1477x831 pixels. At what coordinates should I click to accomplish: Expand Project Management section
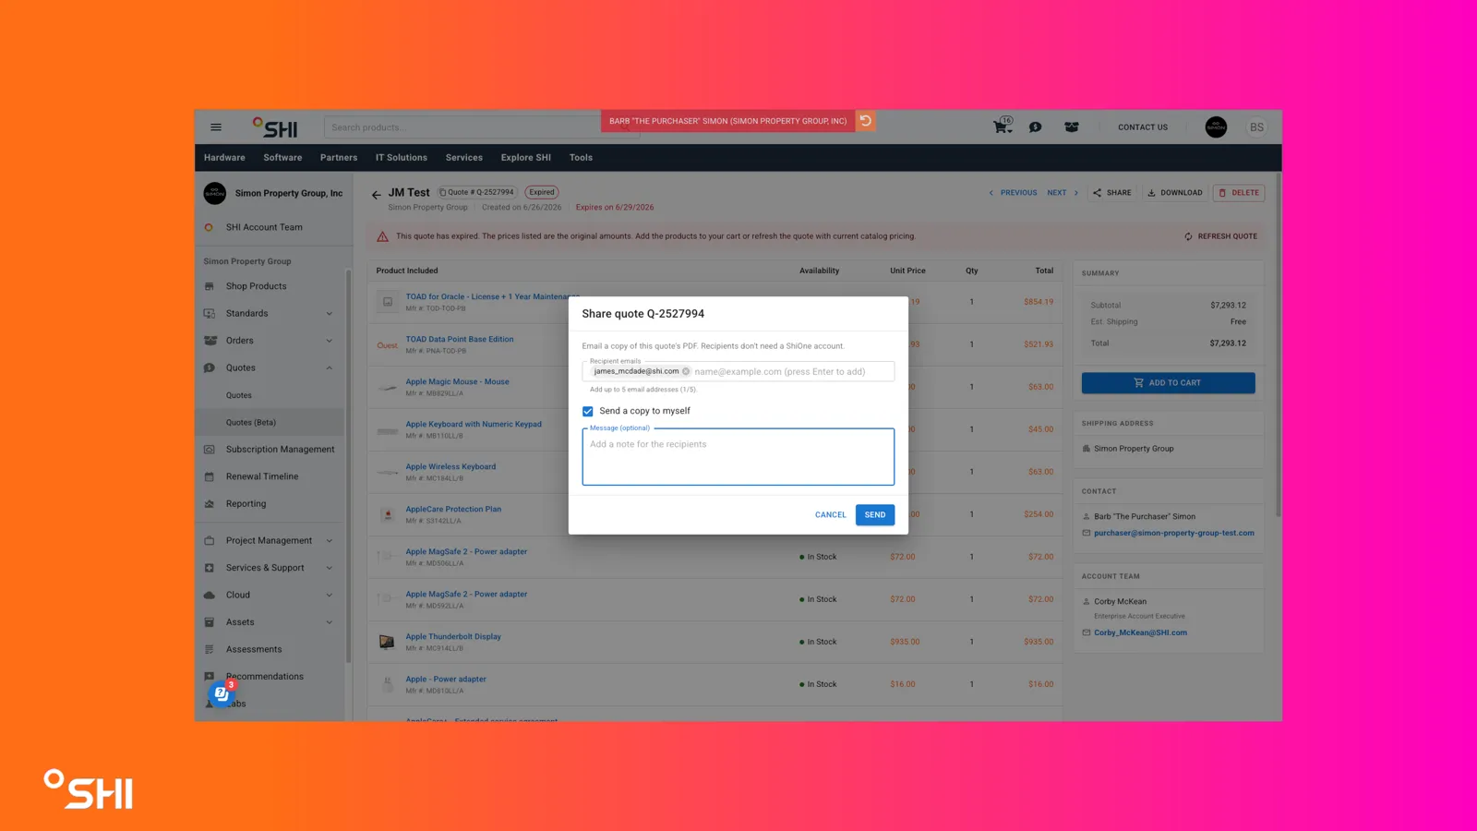[x=330, y=541]
